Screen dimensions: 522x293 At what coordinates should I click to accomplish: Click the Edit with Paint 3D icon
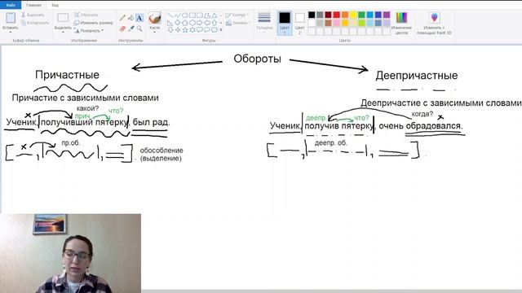434,18
